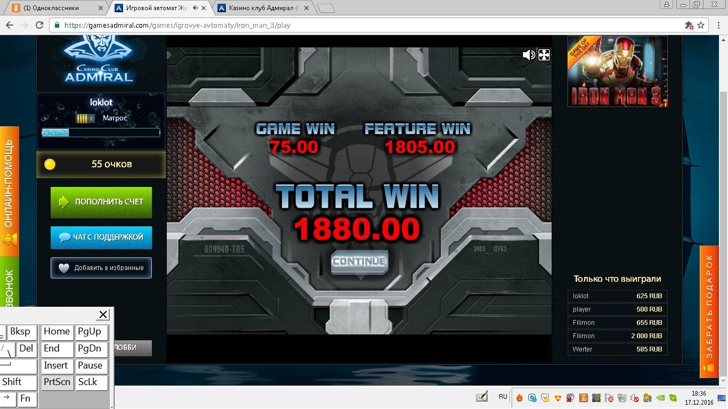Open the tablet input panel tray icon
This screenshot has width=728, height=409.
tap(482, 397)
